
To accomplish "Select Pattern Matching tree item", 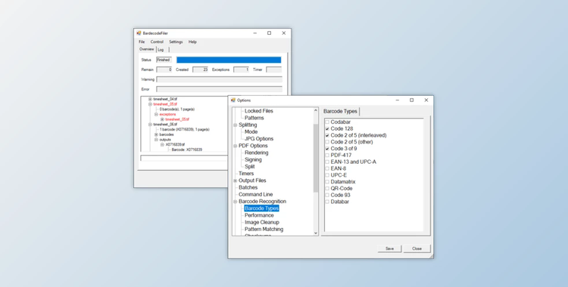I will point(264,229).
